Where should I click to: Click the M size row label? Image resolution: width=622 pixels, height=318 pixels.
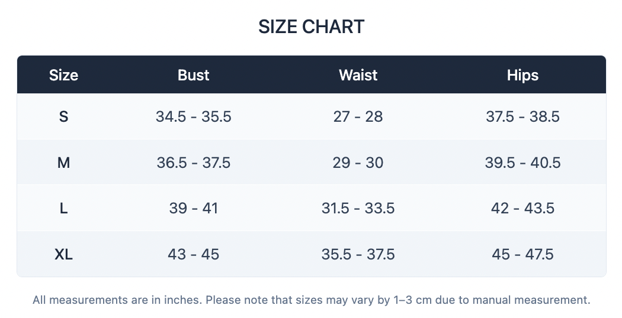(x=63, y=163)
